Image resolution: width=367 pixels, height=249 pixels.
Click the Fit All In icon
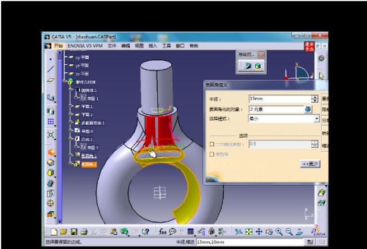pyautogui.click(x=249, y=232)
